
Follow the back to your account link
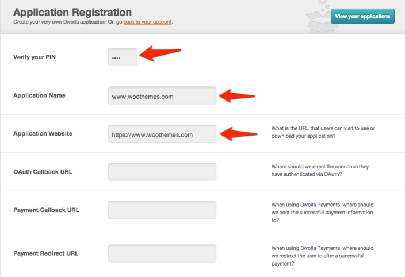(147, 22)
